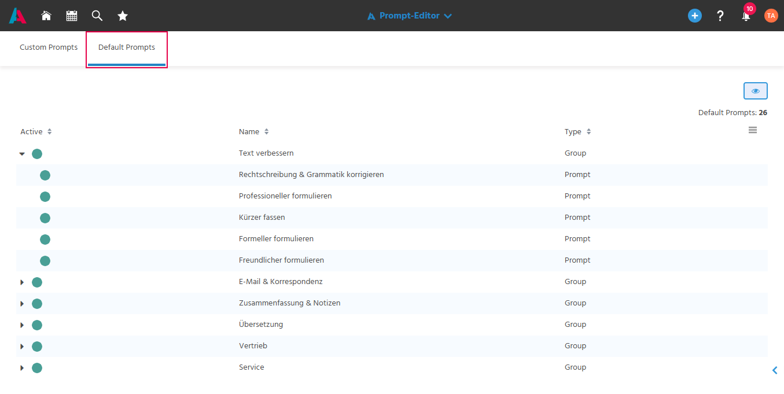Click Type cell of Kürzer fassen row

pos(577,218)
